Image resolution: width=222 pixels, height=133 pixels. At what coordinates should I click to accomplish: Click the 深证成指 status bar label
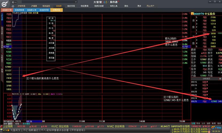[64, 127]
